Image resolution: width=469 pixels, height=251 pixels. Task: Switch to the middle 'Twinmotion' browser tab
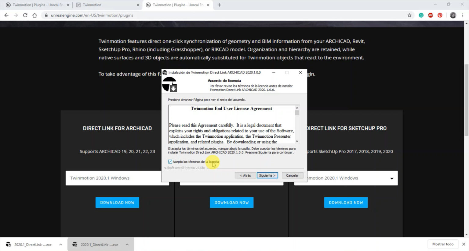click(x=105, y=5)
